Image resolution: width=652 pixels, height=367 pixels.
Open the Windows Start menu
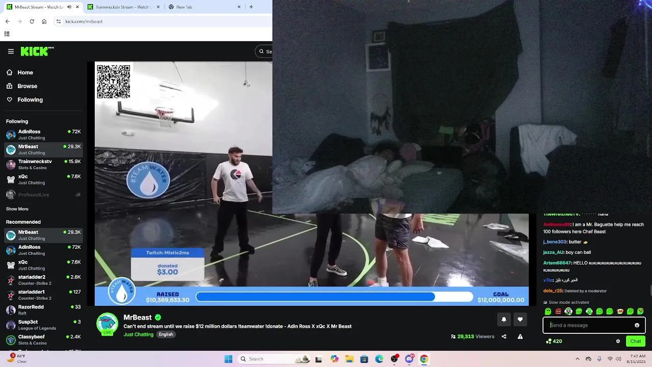pos(228,359)
